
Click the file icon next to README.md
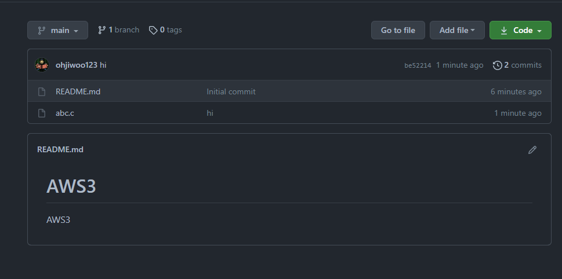[42, 91]
